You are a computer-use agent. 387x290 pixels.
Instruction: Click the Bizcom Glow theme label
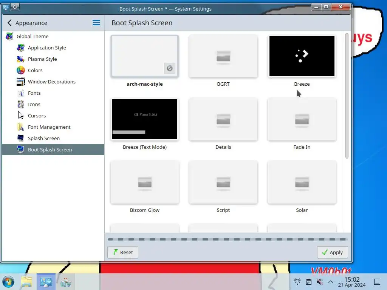pos(145,210)
